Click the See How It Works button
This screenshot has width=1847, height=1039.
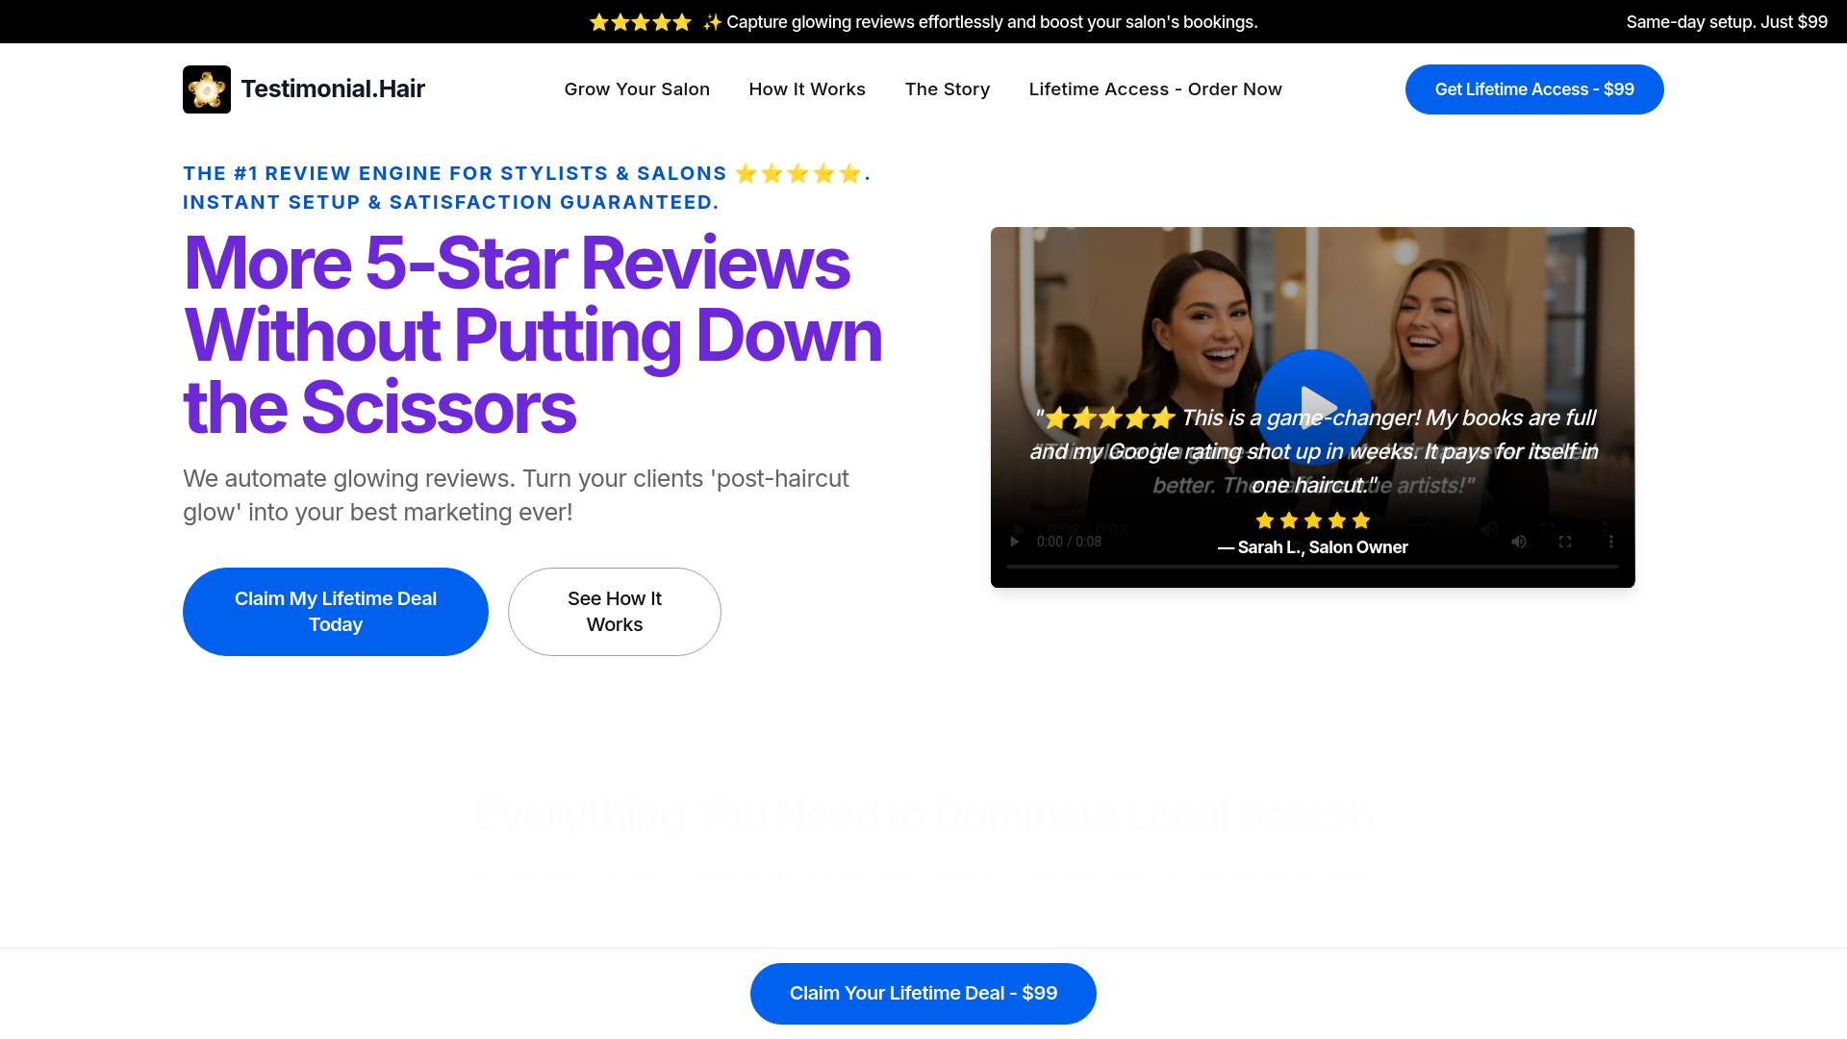pos(614,612)
